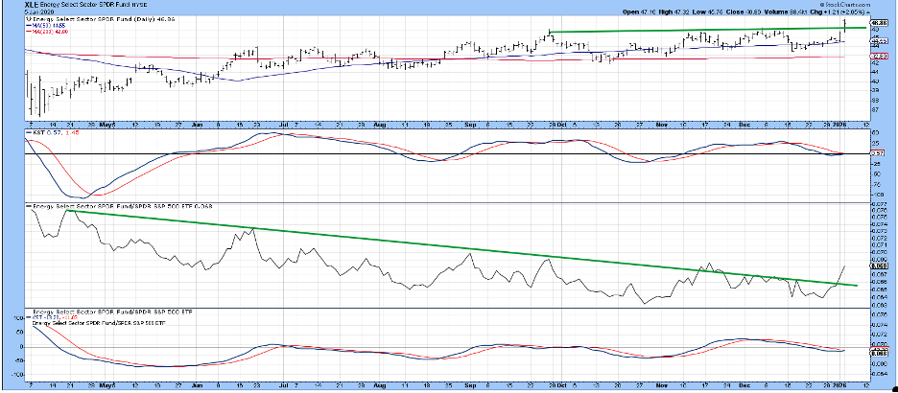Click the ratio panel legend ending in 0.068

pos(120,205)
